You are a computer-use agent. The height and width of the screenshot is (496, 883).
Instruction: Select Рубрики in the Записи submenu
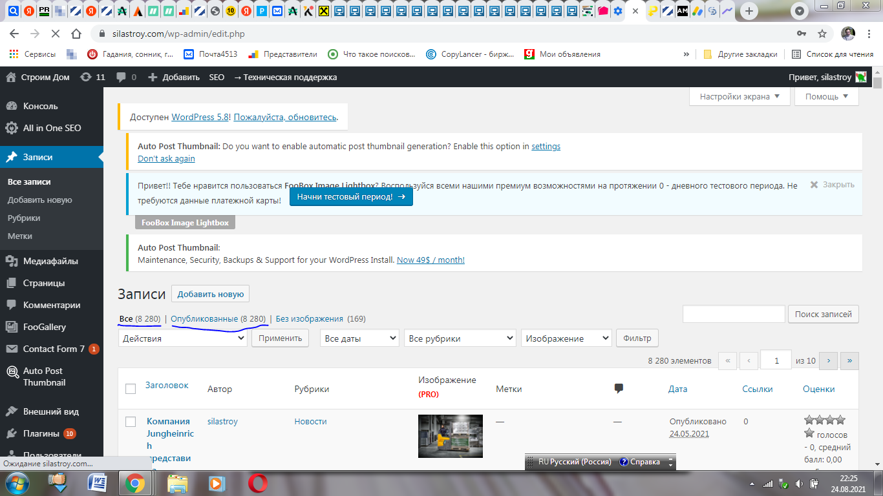click(x=24, y=218)
